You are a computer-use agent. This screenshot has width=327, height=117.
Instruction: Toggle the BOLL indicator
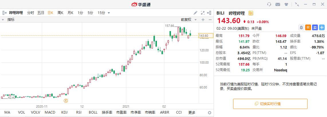93,112
